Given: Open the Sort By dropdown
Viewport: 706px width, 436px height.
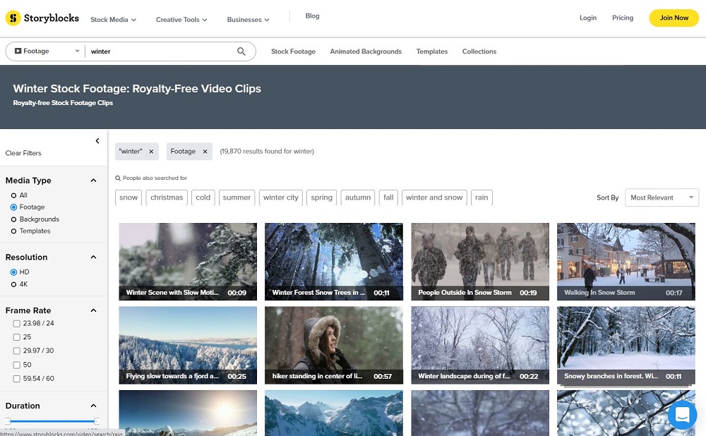Looking at the screenshot, I should 661,198.
